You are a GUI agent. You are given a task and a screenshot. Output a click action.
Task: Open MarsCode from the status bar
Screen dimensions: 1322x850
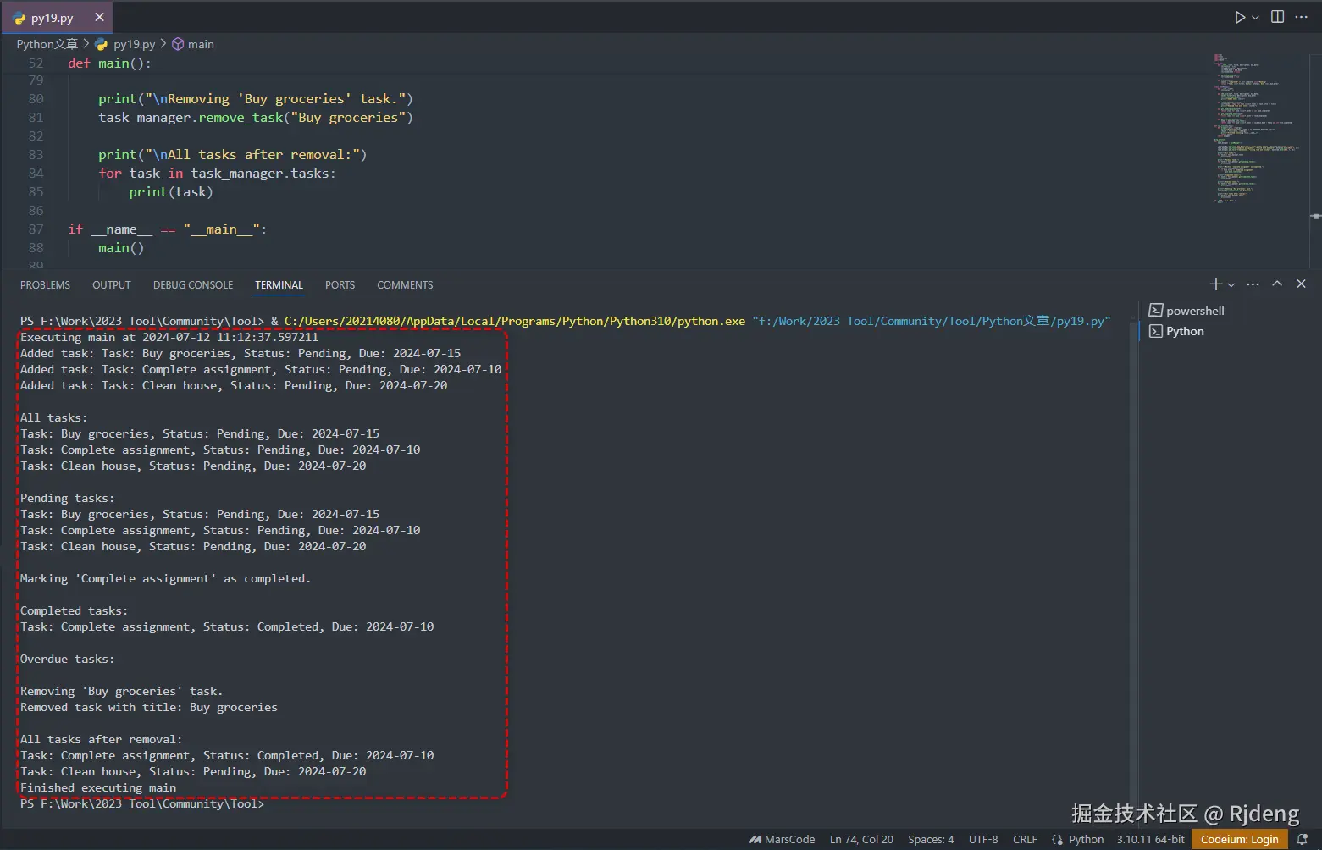[x=782, y=839]
